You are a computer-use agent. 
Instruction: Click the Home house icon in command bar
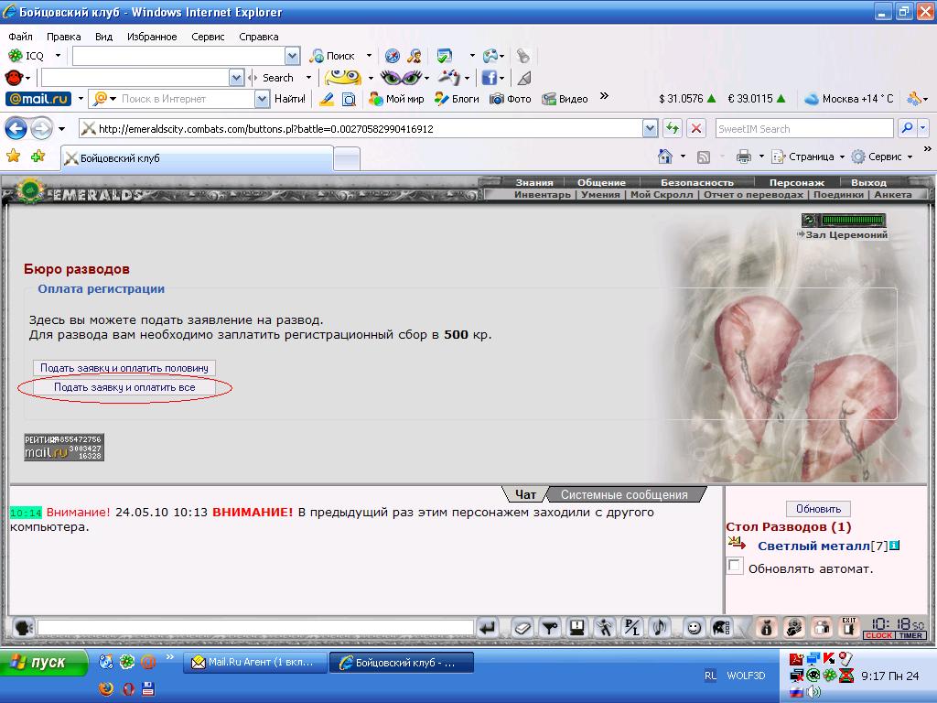click(x=664, y=156)
